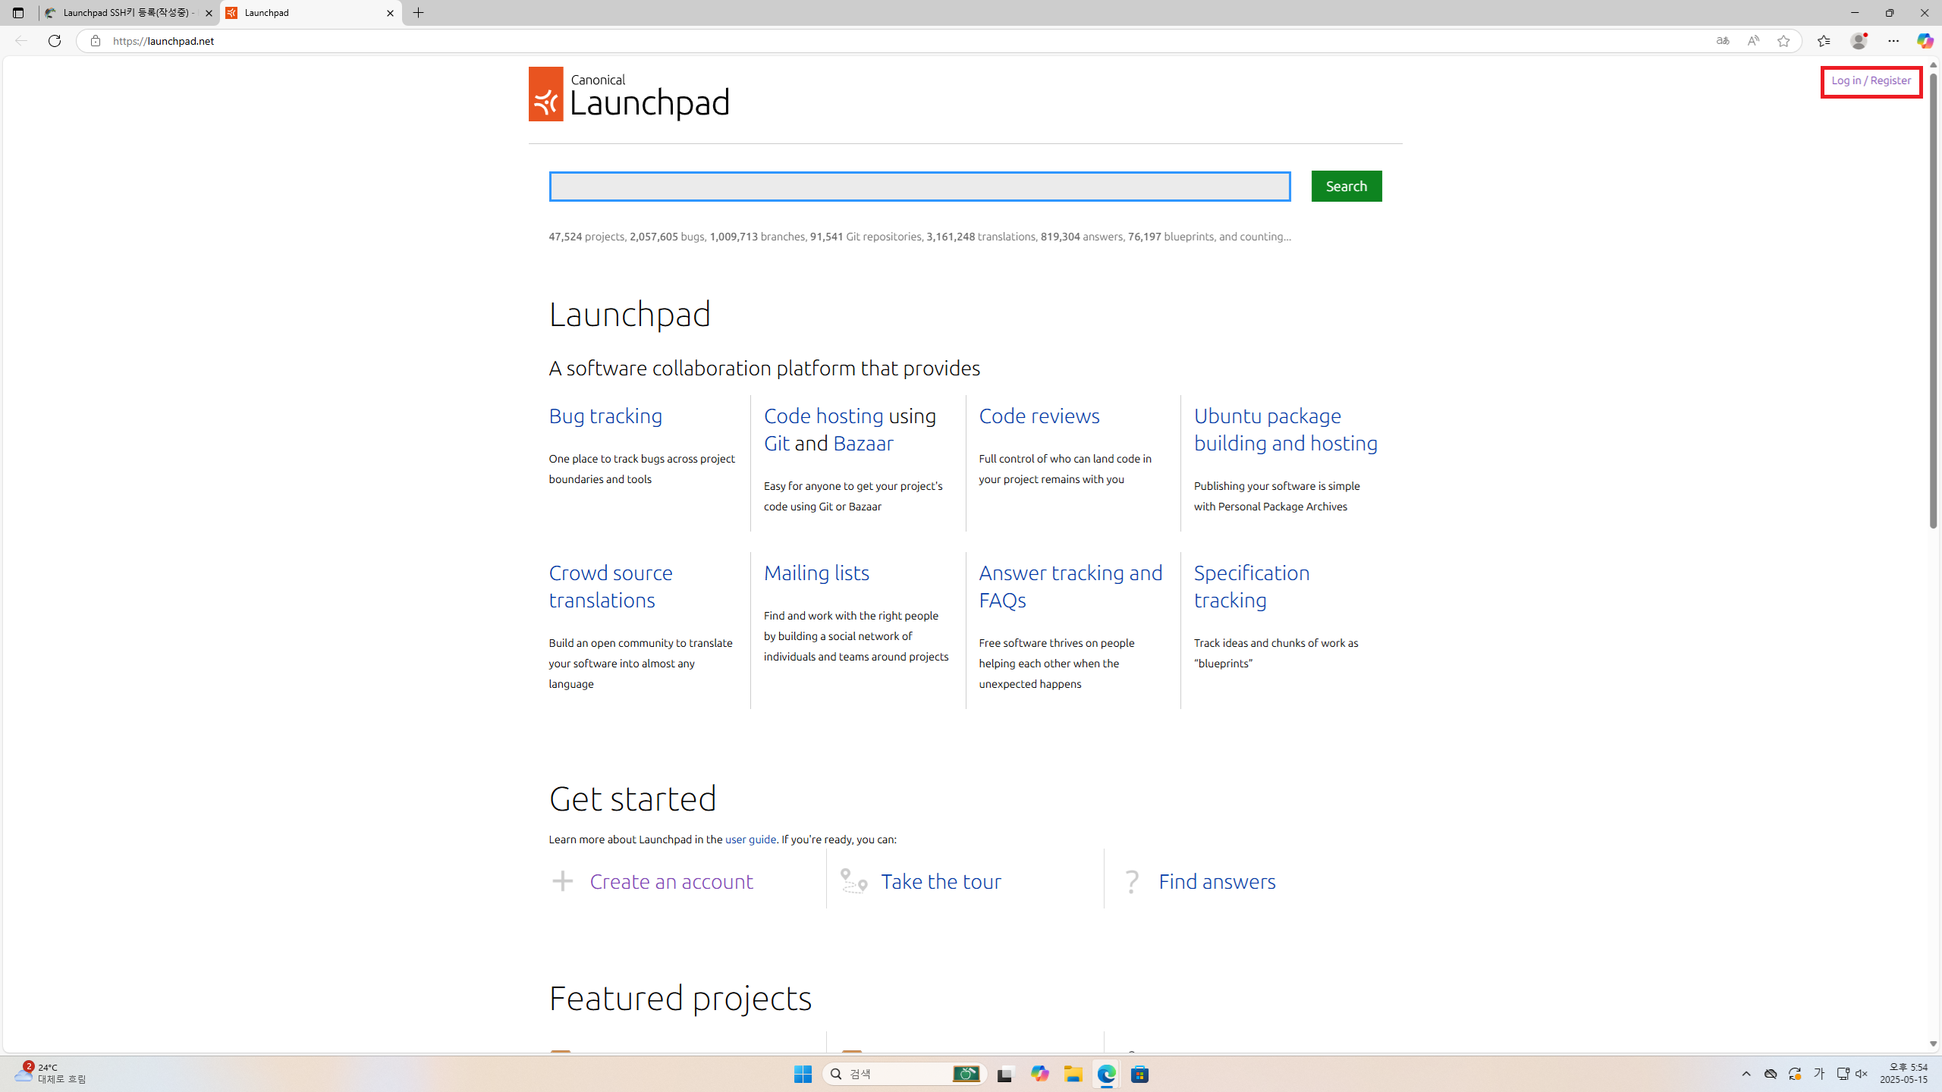Open Settings and more menu

[x=1893, y=41]
